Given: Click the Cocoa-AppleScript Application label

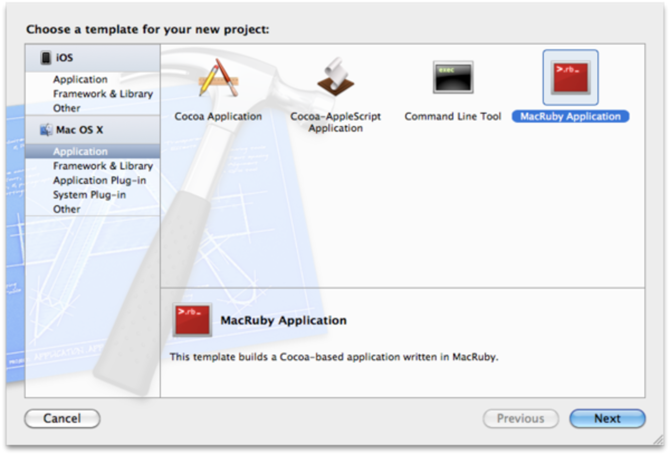Looking at the screenshot, I should 336,122.
